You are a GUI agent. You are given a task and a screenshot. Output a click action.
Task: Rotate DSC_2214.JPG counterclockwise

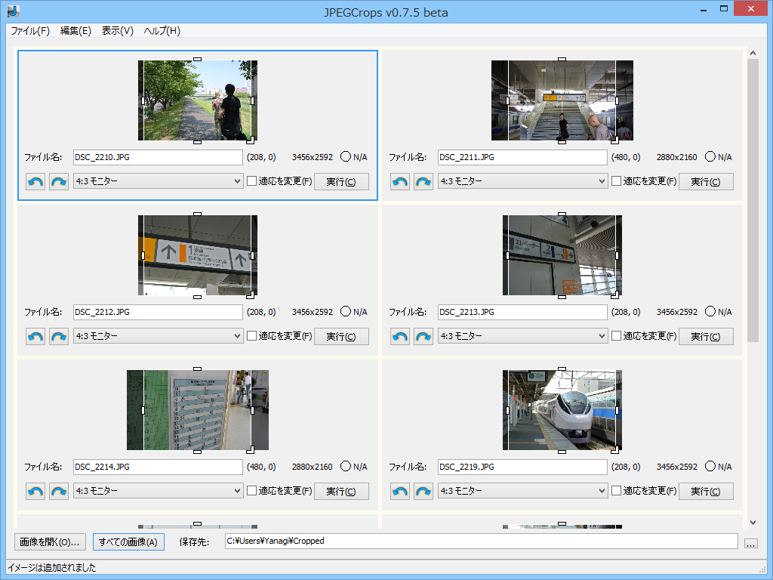pos(35,491)
